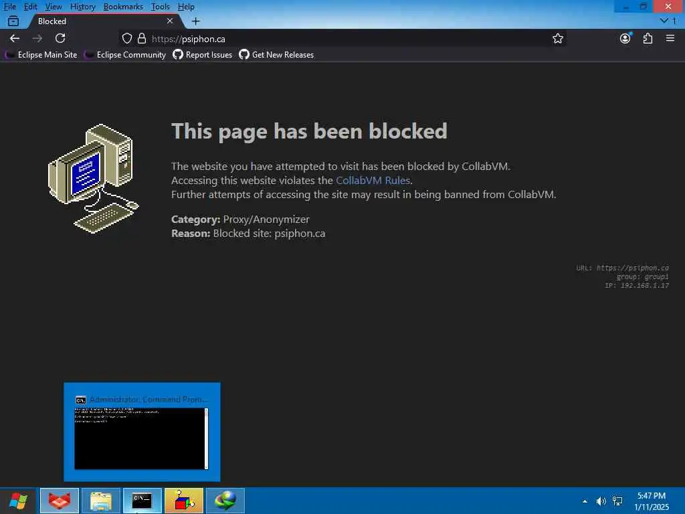
Task: Open the account profile icon
Action: click(625, 38)
